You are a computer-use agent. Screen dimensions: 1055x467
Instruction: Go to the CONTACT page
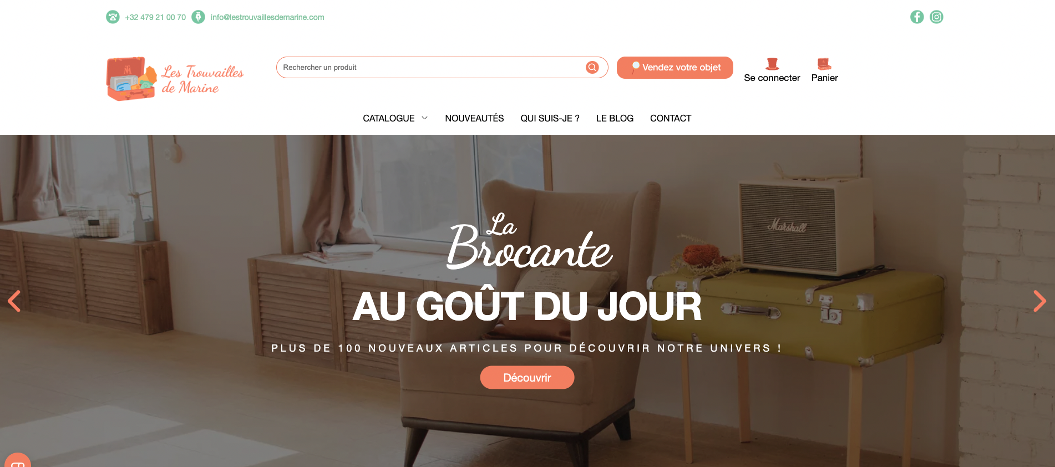click(x=671, y=118)
